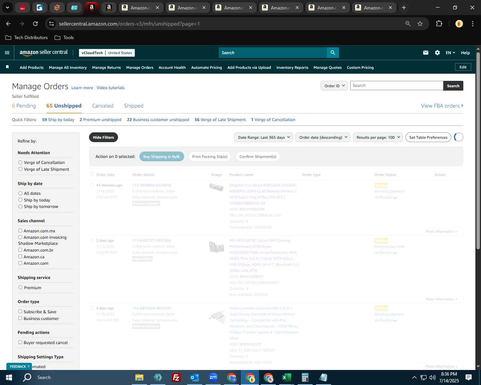
Task: Bookmark this page with the star icon
Action: tap(420, 24)
